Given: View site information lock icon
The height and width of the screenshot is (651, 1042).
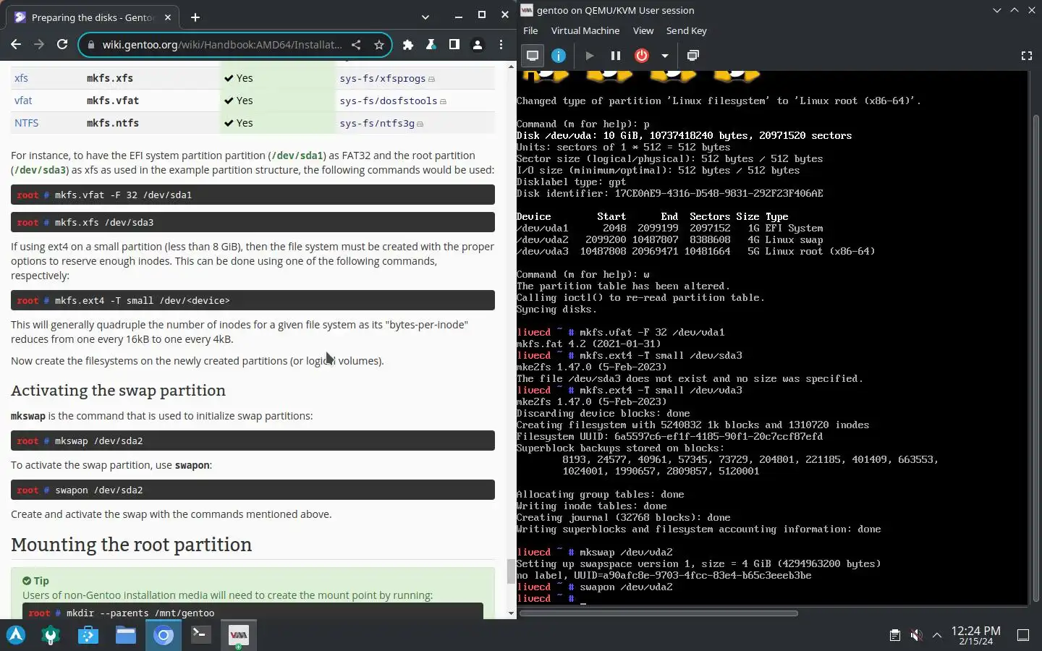Looking at the screenshot, I should click(x=90, y=45).
